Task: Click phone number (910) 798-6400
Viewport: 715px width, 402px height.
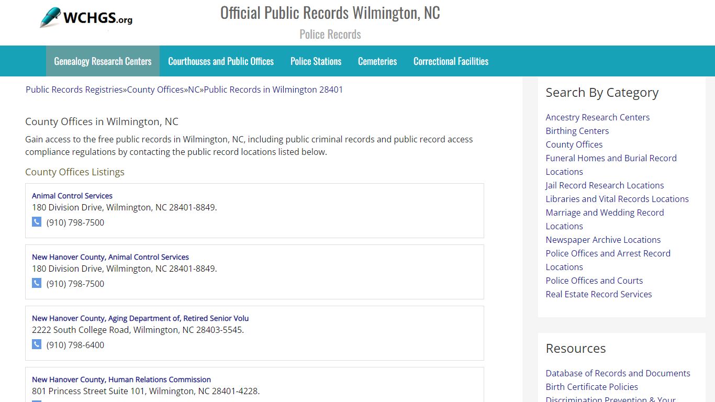Action: point(75,345)
